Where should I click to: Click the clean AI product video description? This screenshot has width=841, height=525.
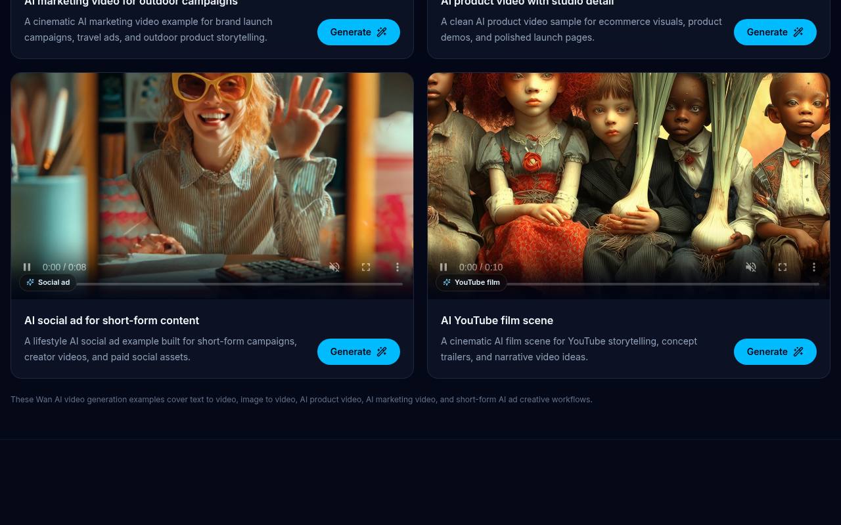click(x=581, y=30)
